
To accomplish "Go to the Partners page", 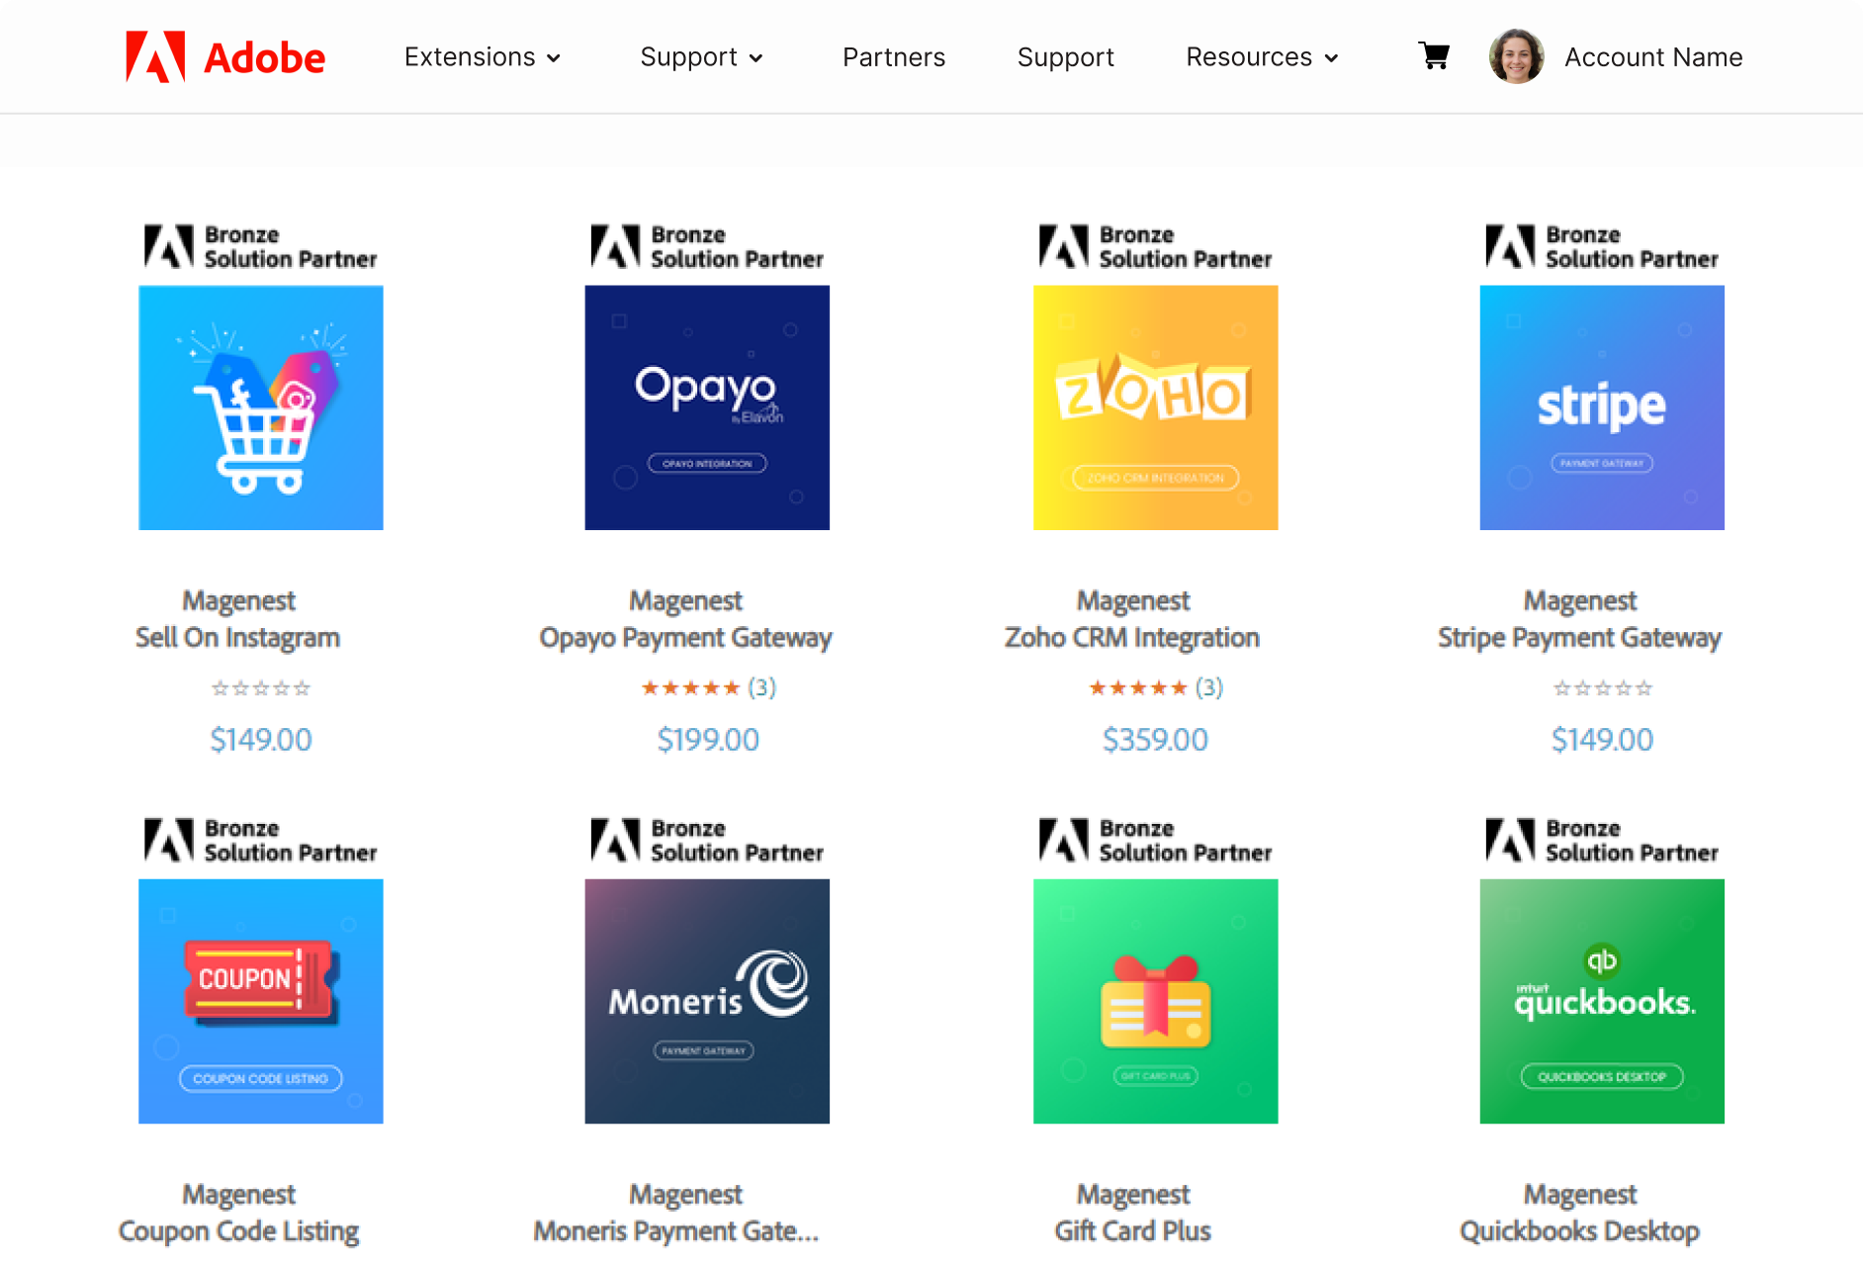I will (894, 57).
